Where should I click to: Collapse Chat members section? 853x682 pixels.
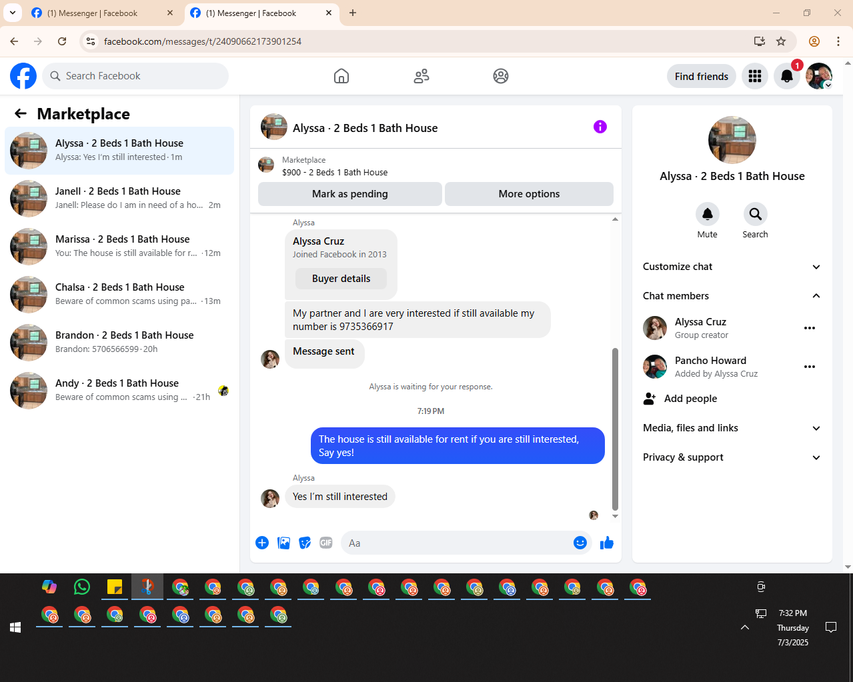click(x=732, y=296)
